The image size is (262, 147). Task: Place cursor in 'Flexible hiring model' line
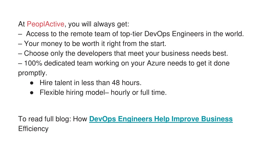pos(103,92)
